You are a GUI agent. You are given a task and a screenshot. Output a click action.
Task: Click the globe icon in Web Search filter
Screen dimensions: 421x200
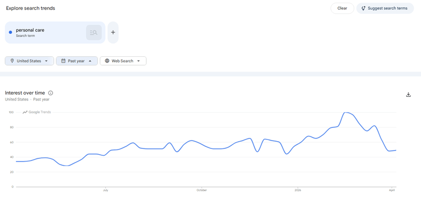(107, 61)
